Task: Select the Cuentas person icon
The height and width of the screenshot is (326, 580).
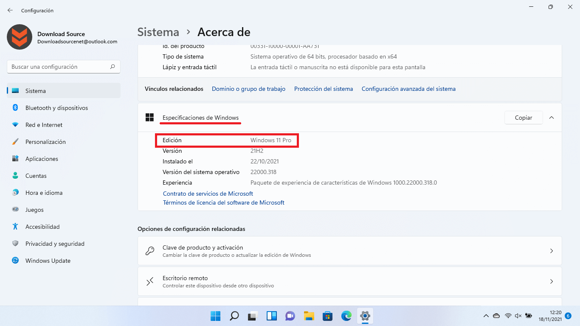Action: [15, 176]
